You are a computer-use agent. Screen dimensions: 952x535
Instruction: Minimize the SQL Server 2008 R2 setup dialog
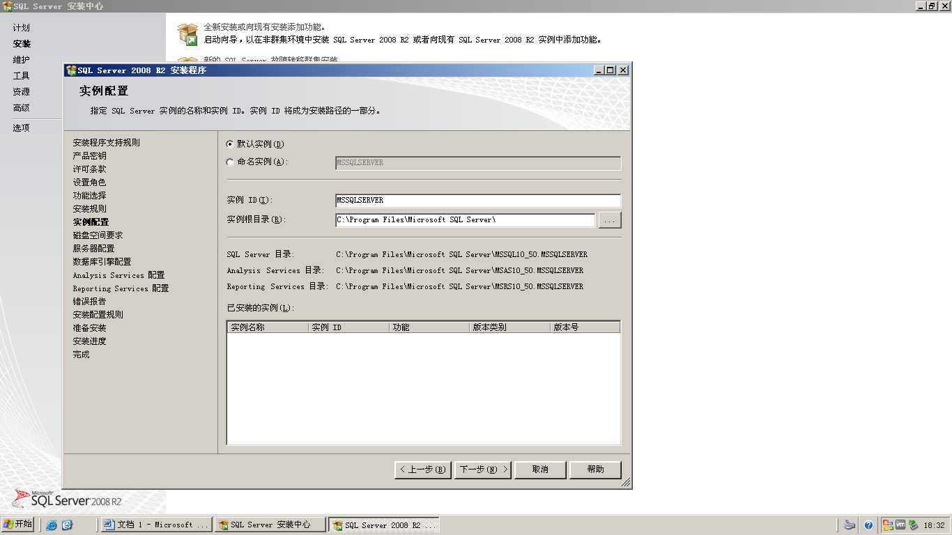click(x=599, y=70)
